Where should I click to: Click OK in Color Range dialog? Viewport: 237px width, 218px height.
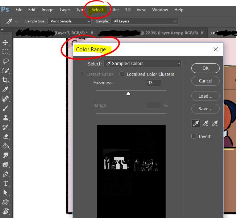pyautogui.click(x=205, y=68)
